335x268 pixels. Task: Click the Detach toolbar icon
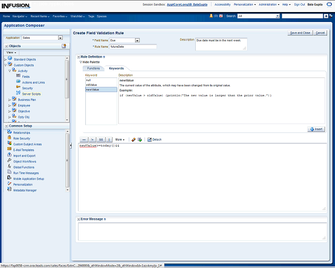(154, 140)
